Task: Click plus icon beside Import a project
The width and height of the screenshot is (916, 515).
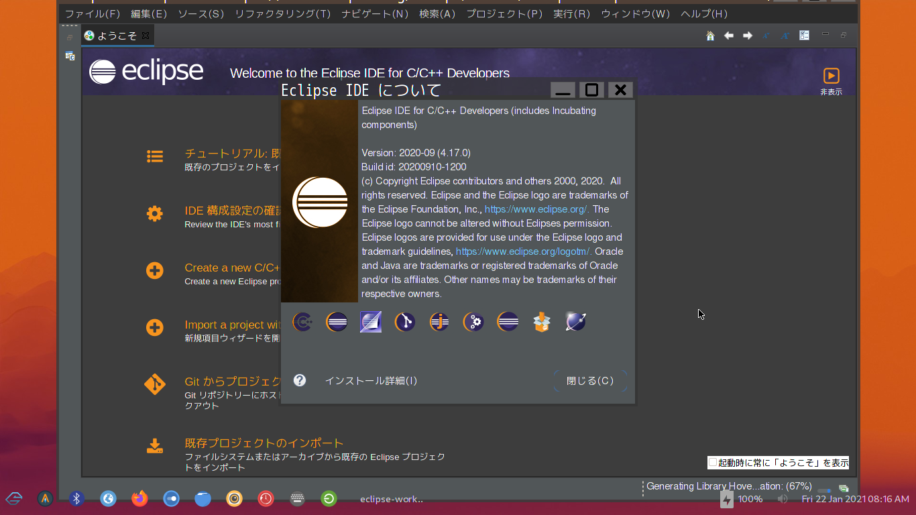Action: coord(155,328)
